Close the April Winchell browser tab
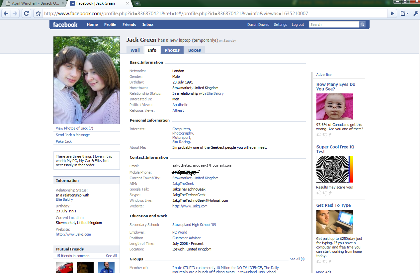The image size is (420, 273). click(x=63, y=3)
